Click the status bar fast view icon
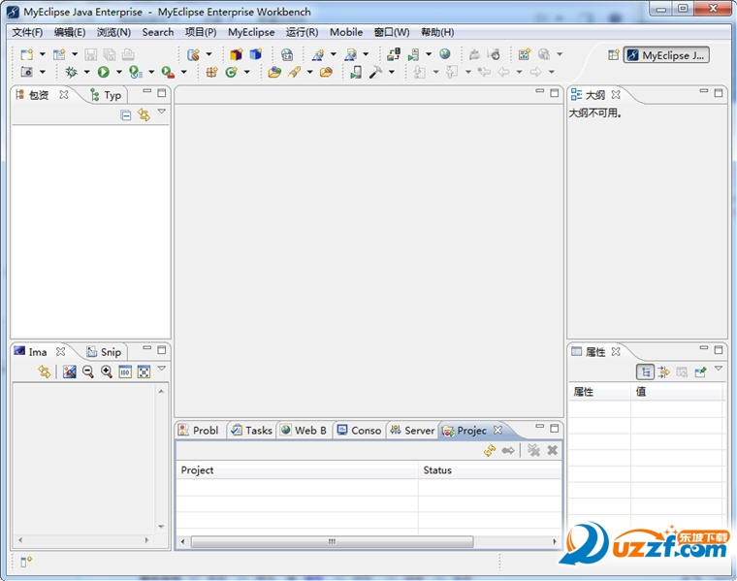Image resolution: width=737 pixels, height=581 pixels. point(26,561)
